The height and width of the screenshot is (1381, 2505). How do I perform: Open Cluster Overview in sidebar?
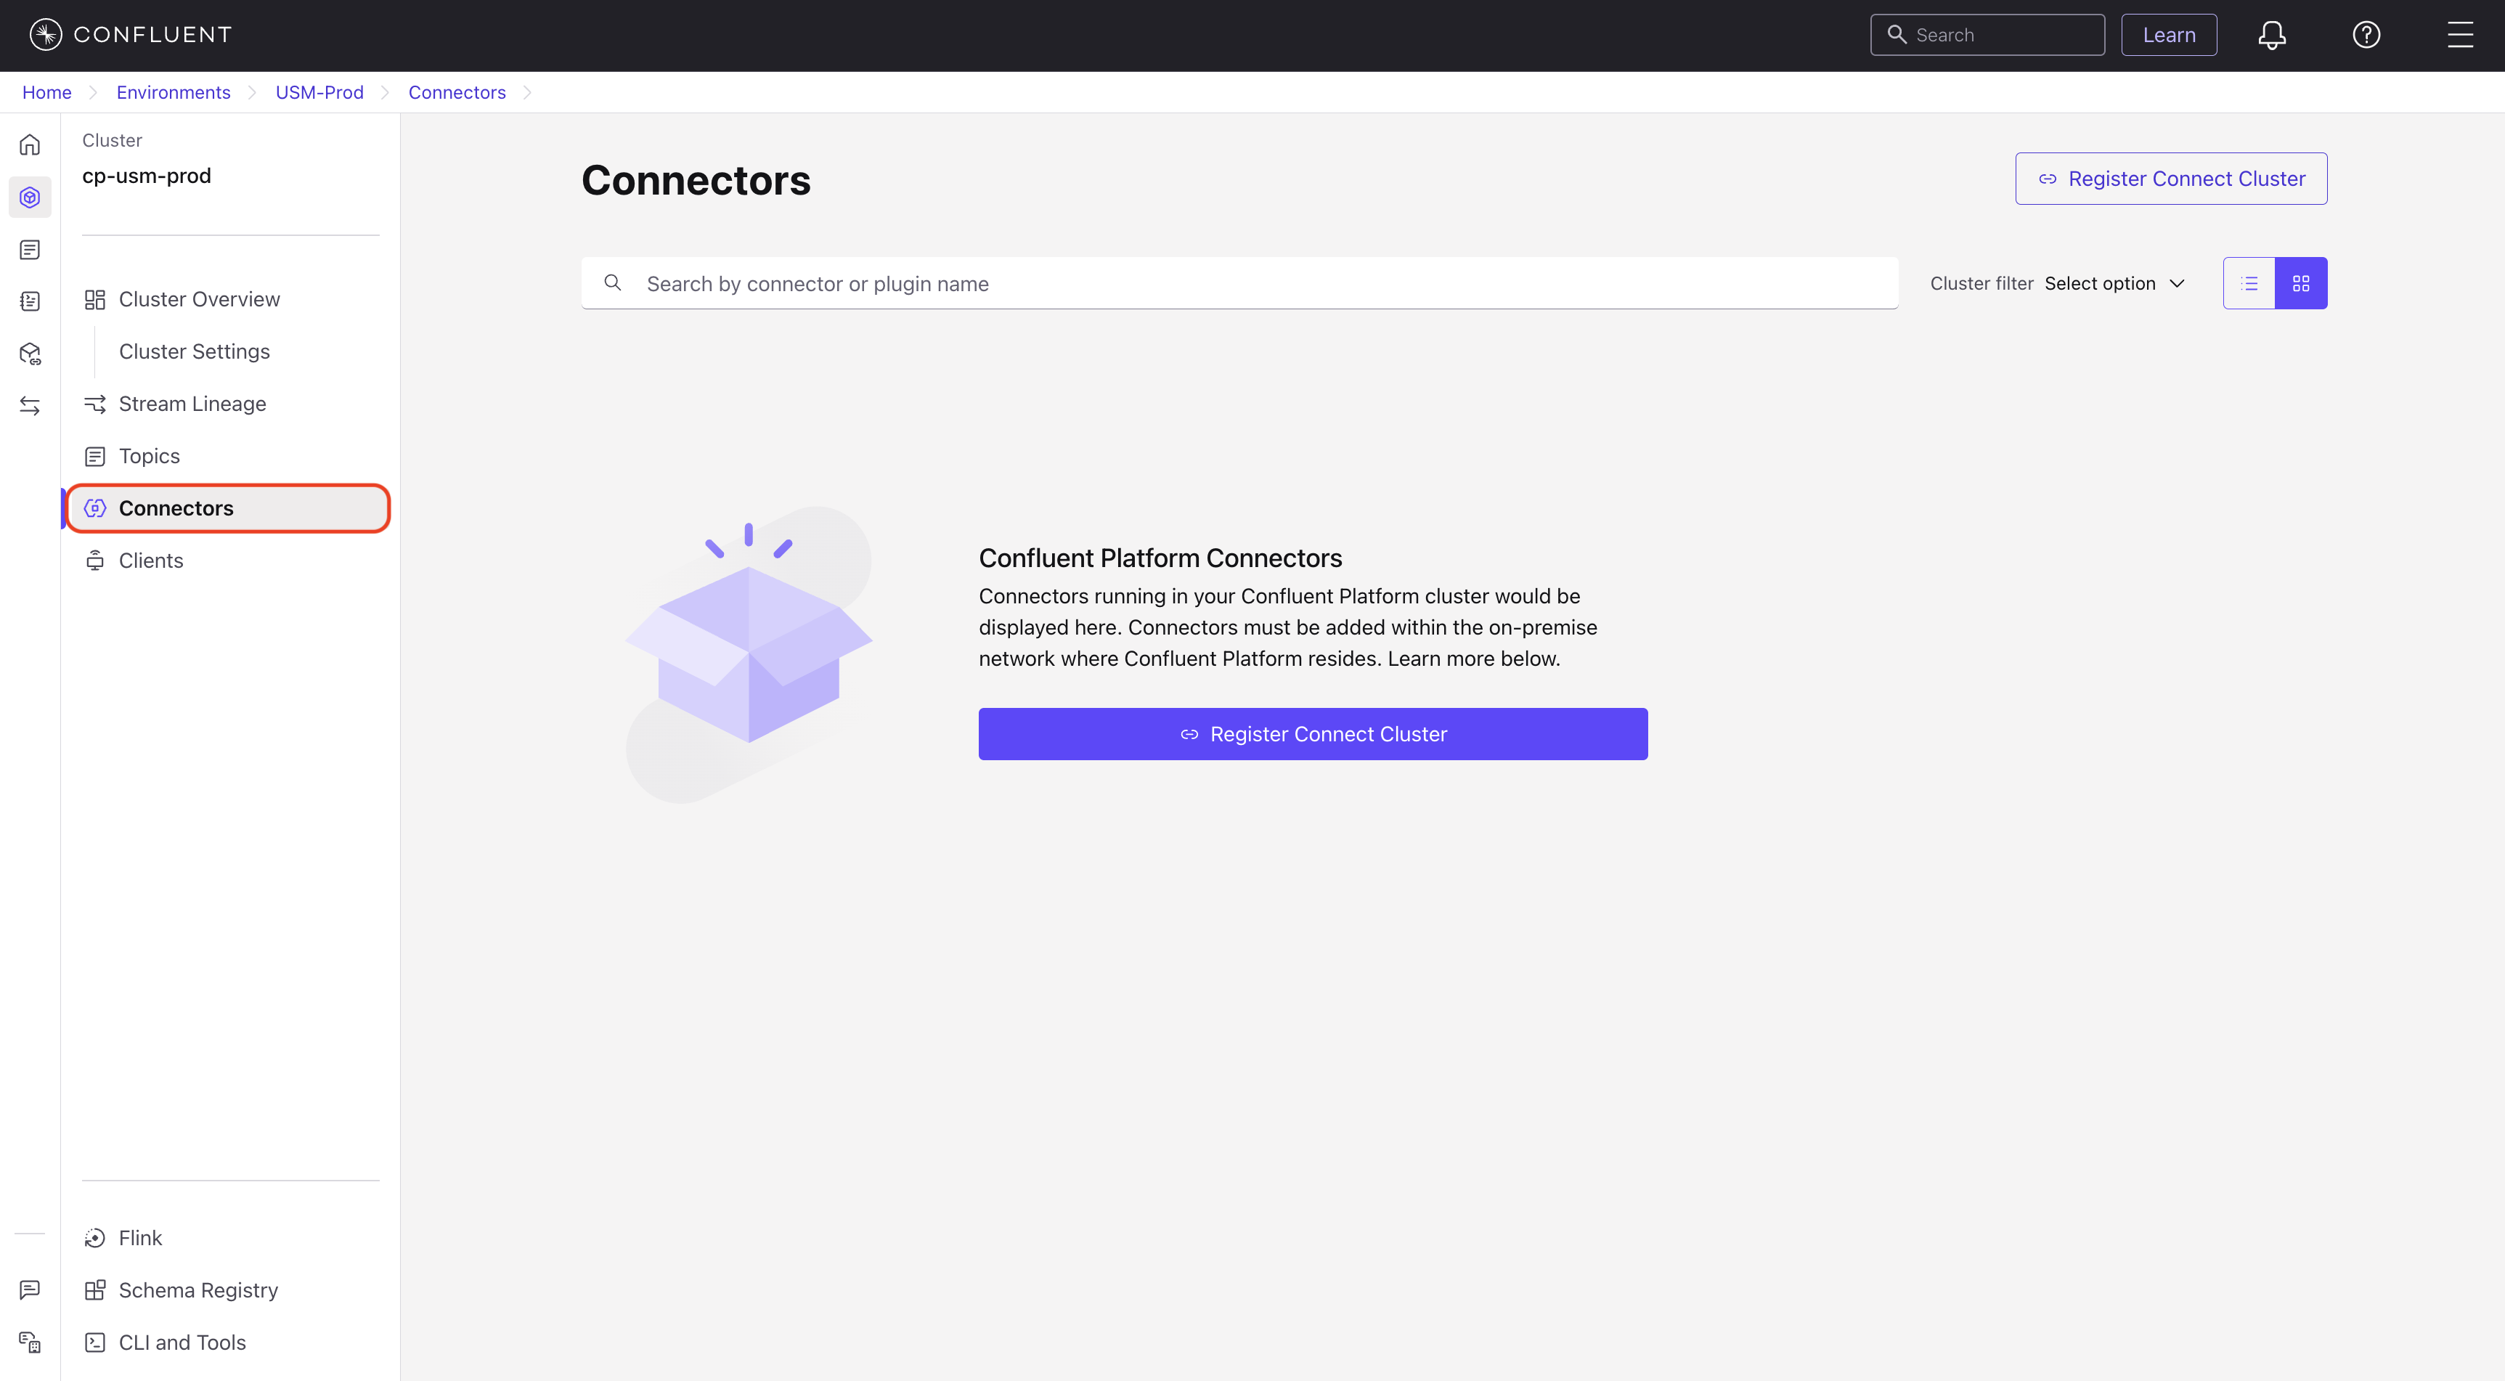point(198,300)
